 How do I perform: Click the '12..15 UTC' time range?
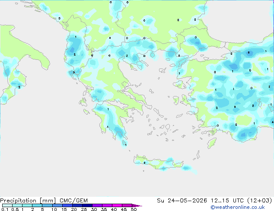[x=227, y=201]
